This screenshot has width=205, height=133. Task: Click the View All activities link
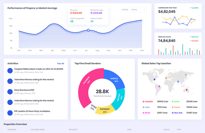click(x=61, y=63)
